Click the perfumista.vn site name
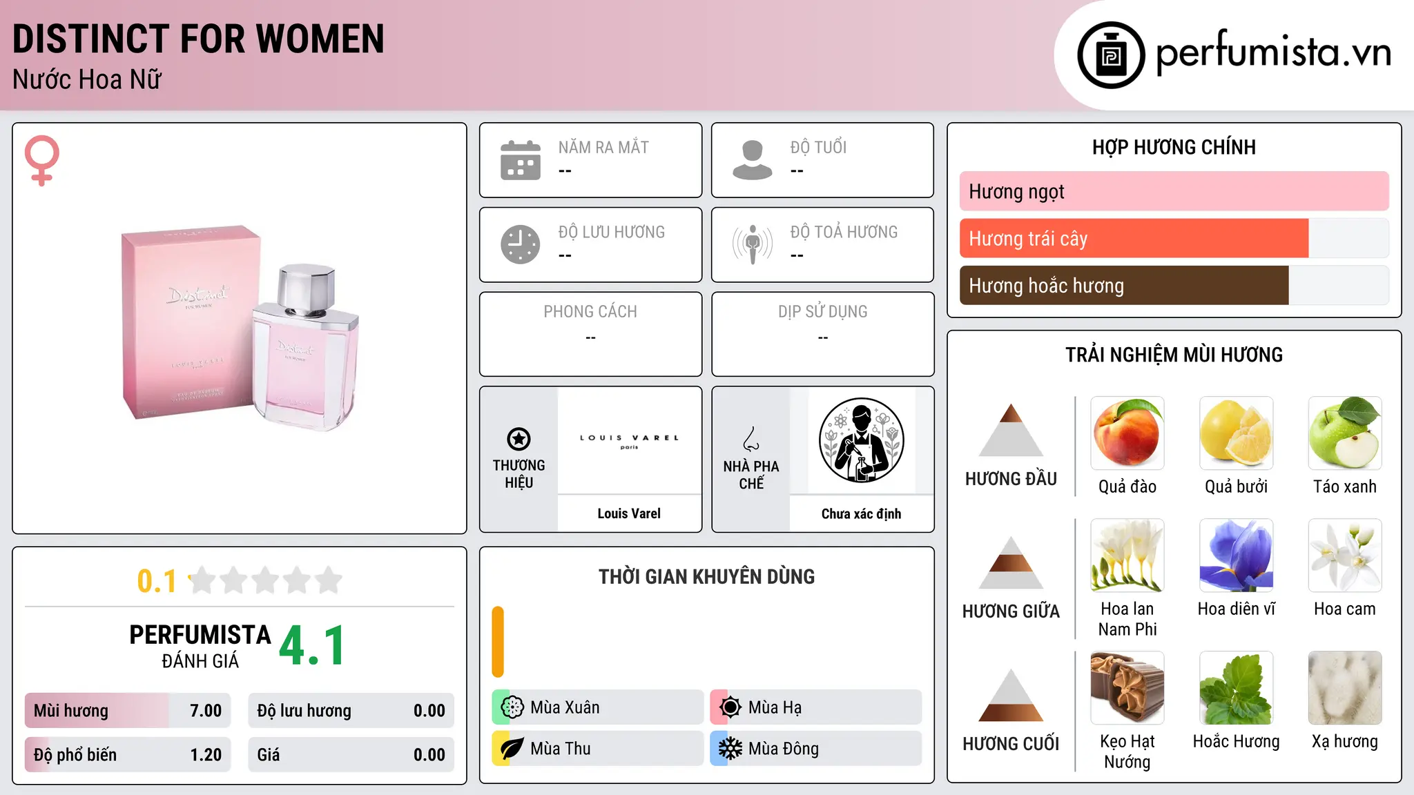This screenshot has width=1414, height=795. [x=1273, y=53]
